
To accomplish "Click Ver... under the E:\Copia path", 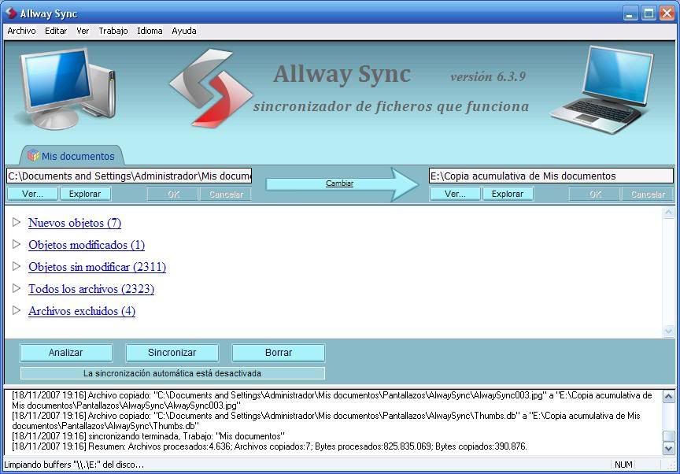I will pos(455,194).
